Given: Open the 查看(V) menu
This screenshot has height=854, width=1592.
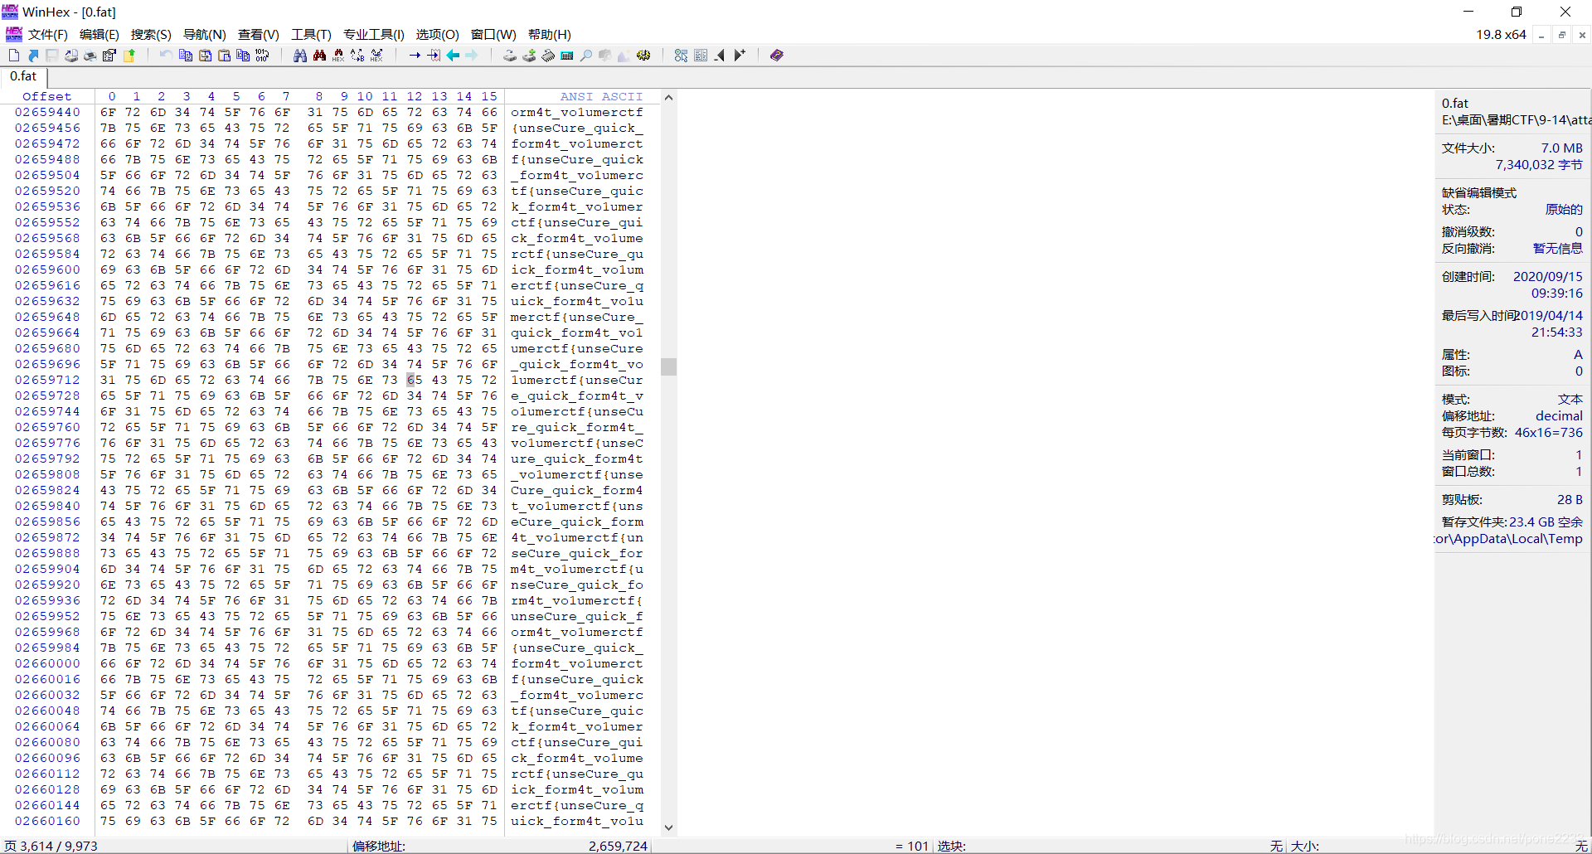Looking at the screenshot, I should (x=259, y=35).
